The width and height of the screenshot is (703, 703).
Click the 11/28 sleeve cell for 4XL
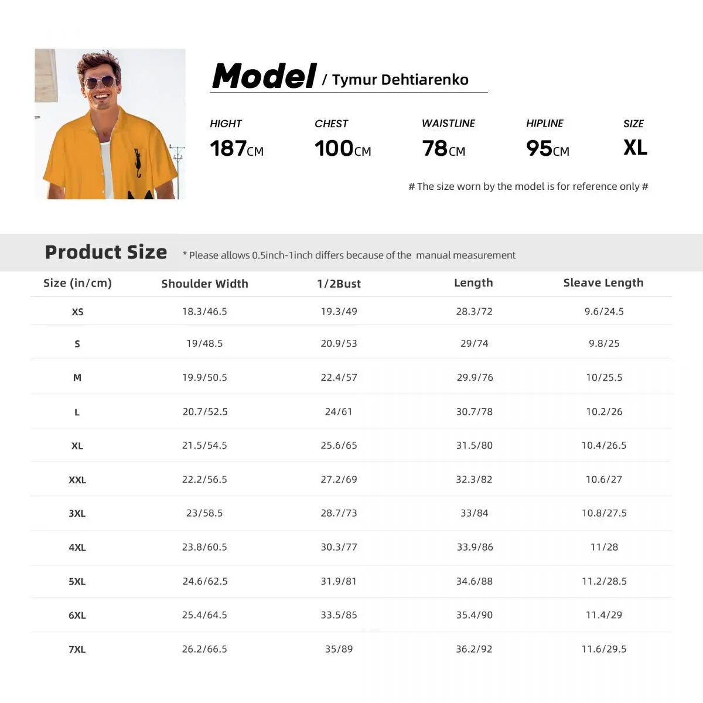point(604,547)
